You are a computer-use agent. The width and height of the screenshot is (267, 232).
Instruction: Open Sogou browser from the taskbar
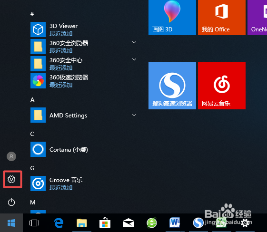[198, 223]
